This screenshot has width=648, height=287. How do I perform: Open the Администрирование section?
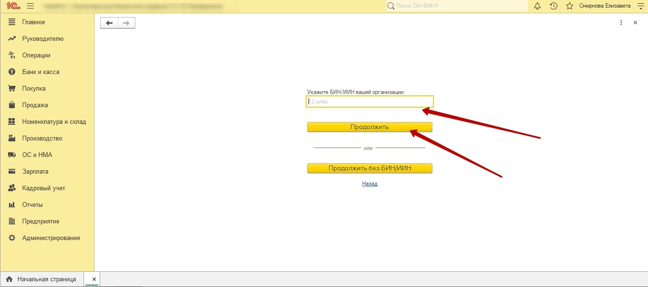point(51,238)
